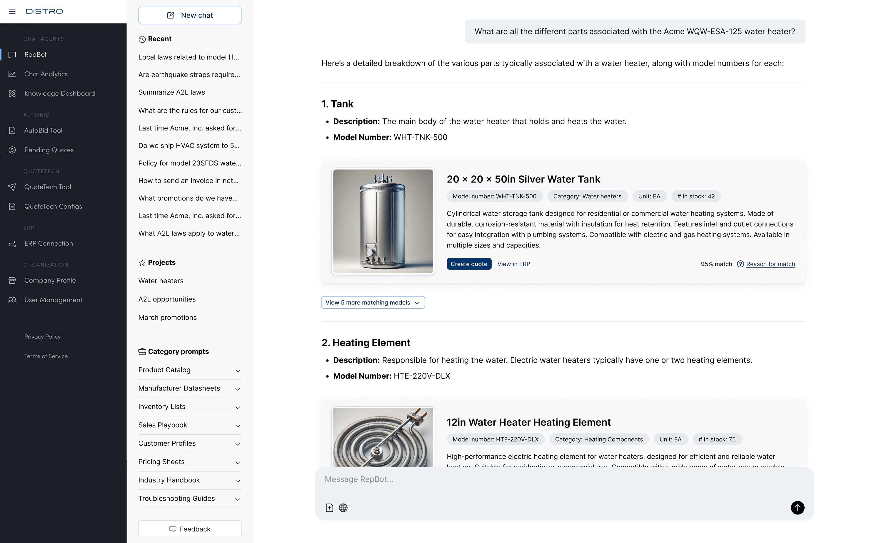Click the QuoteTech Configs document icon
874x543 pixels.
point(12,206)
